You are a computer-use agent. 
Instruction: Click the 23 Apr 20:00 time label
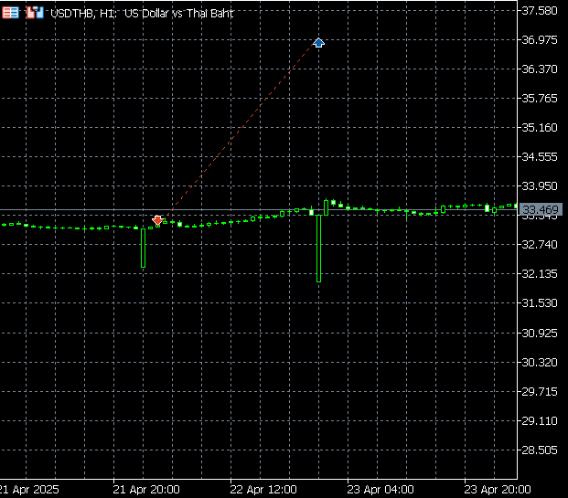tap(498, 489)
